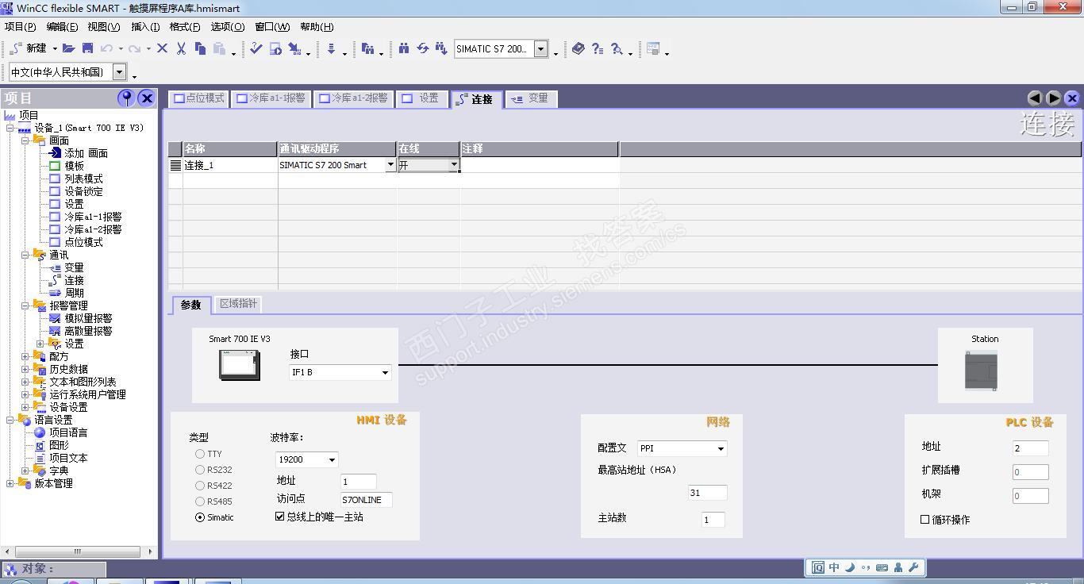This screenshot has height=584, width=1084.
Task: Open the 配置文 PPI dropdown
Action: click(721, 448)
